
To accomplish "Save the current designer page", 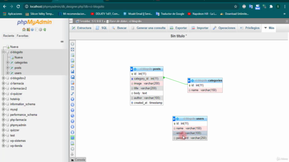I will pos(72,72).
